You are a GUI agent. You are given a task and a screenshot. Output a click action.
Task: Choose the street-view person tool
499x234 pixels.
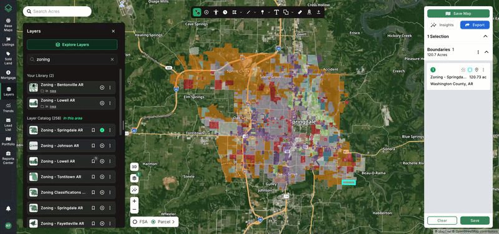[x=216, y=12]
